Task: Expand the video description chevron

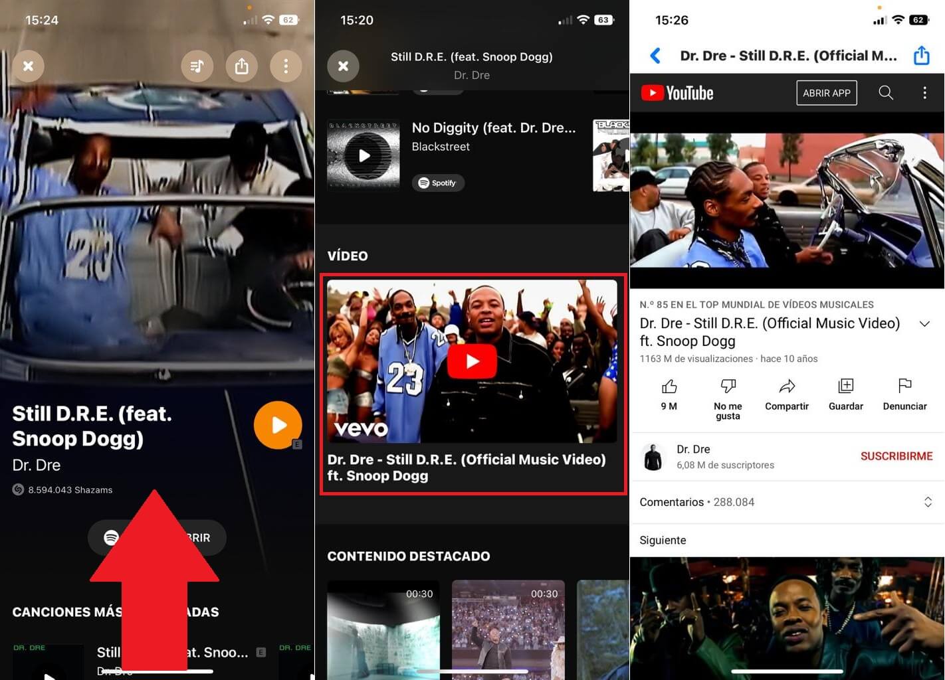Action: pyautogui.click(x=924, y=323)
